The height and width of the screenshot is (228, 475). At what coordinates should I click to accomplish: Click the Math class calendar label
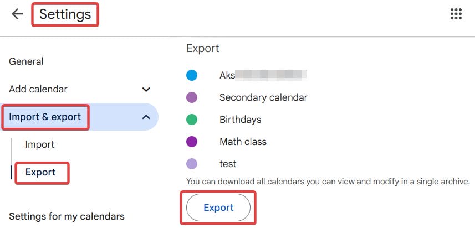pyautogui.click(x=243, y=142)
